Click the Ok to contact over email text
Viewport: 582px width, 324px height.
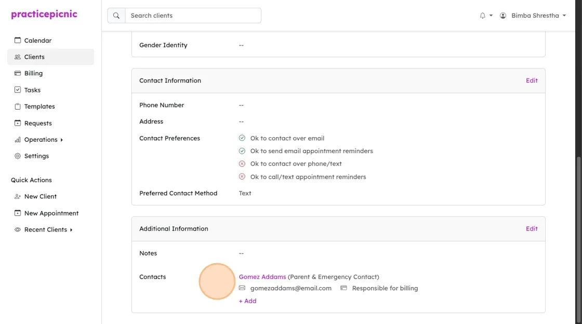click(x=287, y=138)
